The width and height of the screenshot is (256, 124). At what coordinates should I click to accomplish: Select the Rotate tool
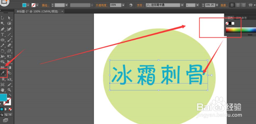click(3, 51)
